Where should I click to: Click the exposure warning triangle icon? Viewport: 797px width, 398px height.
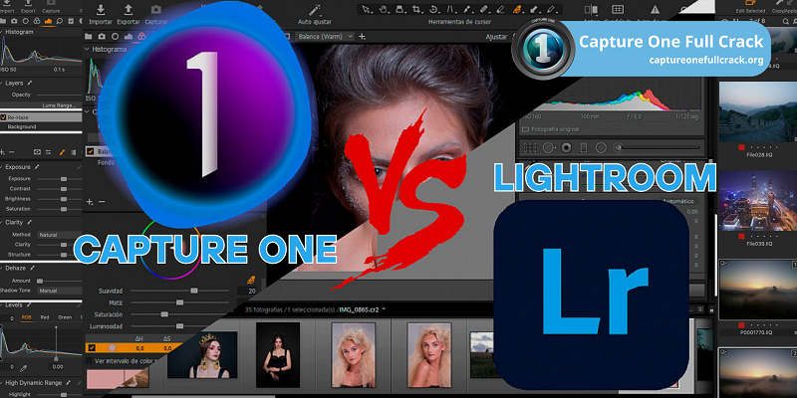[x=656, y=9]
